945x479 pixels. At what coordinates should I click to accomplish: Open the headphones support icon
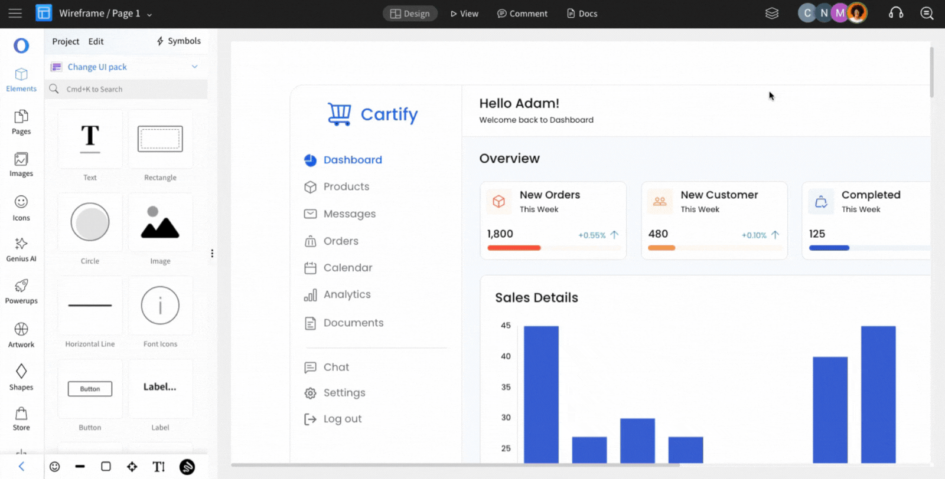(896, 13)
